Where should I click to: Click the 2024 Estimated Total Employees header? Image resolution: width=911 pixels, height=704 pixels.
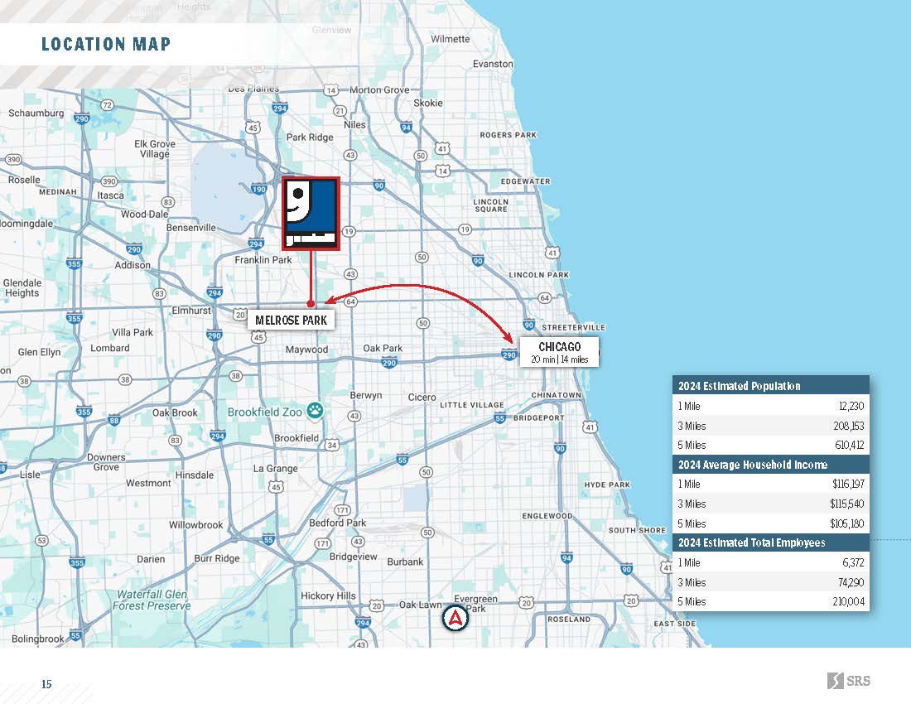tap(771, 542)
